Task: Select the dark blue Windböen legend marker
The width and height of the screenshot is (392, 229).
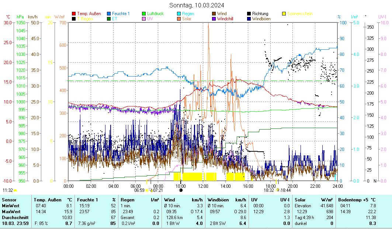Action: pos(249,19)
